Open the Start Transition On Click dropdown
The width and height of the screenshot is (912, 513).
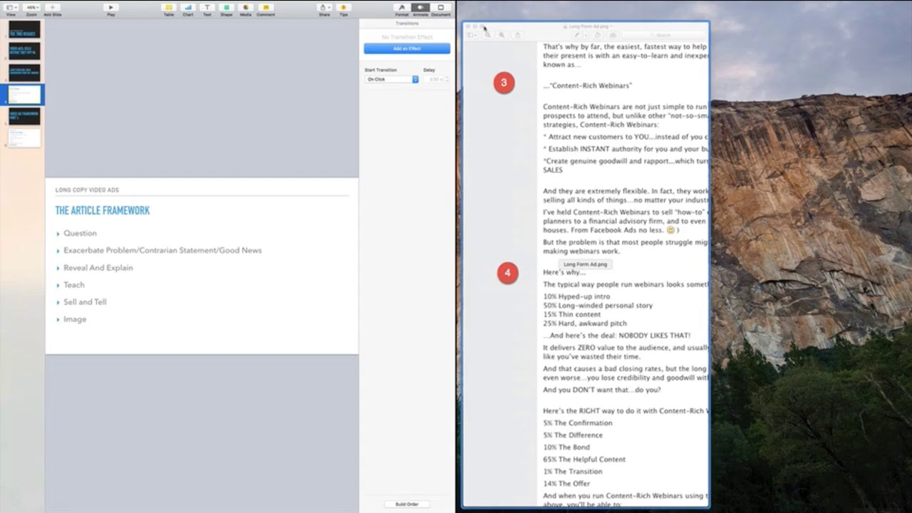392,79
